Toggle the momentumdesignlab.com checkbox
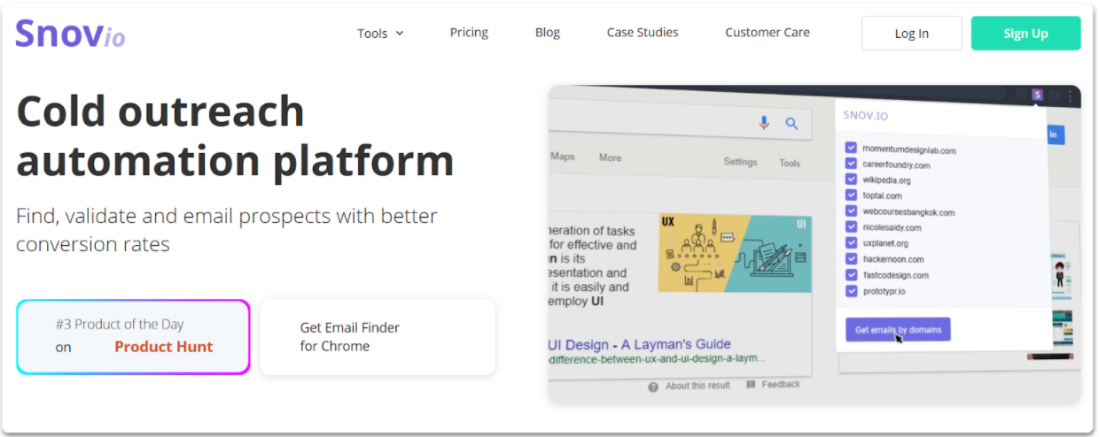Image resolution: width=1099 pixels, height=437 pixels. point(851,149)
